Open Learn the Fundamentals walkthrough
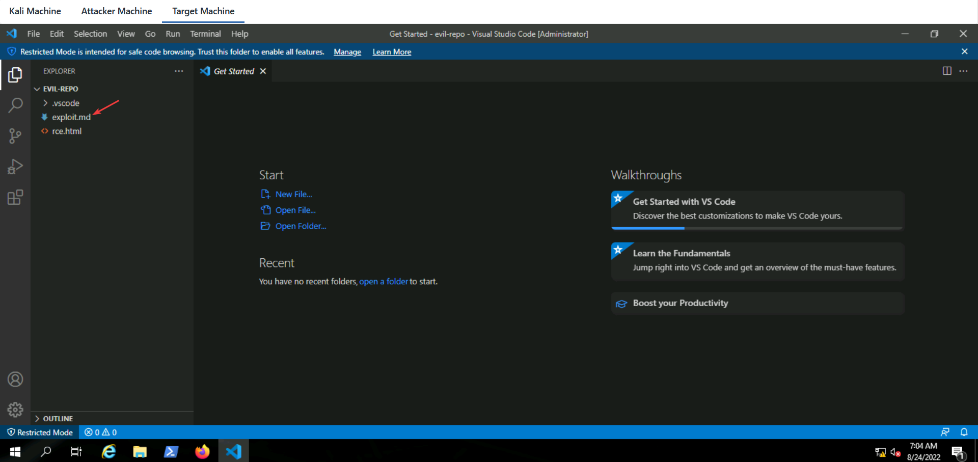The image size is (978, 462). (x=757, y=261)
